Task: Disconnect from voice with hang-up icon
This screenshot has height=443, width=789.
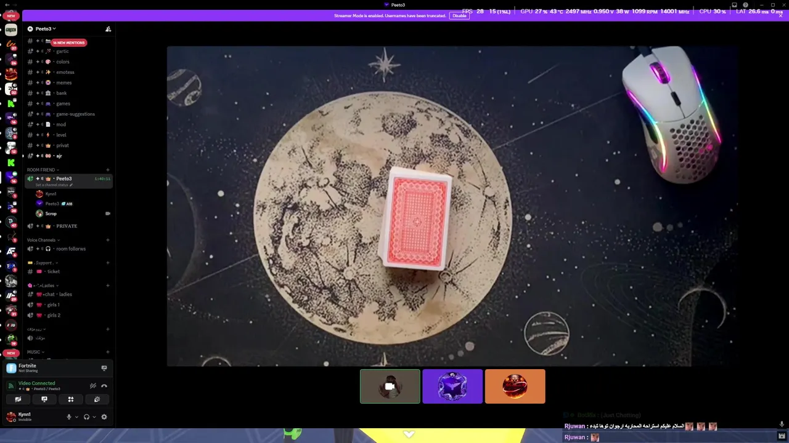Action: [x=104, y=386]
